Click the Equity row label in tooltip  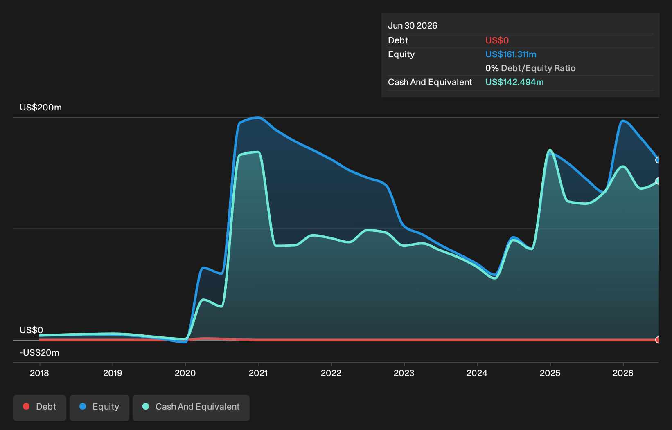click(x=401, y=54)
